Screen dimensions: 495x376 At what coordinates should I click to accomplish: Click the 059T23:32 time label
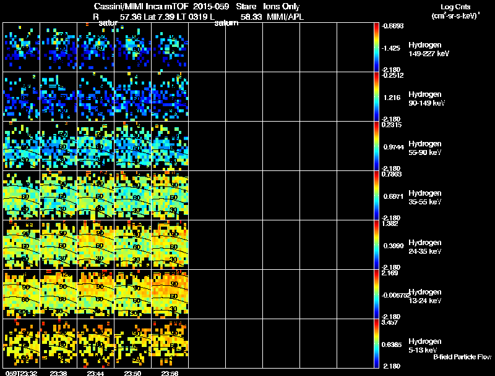20,373
